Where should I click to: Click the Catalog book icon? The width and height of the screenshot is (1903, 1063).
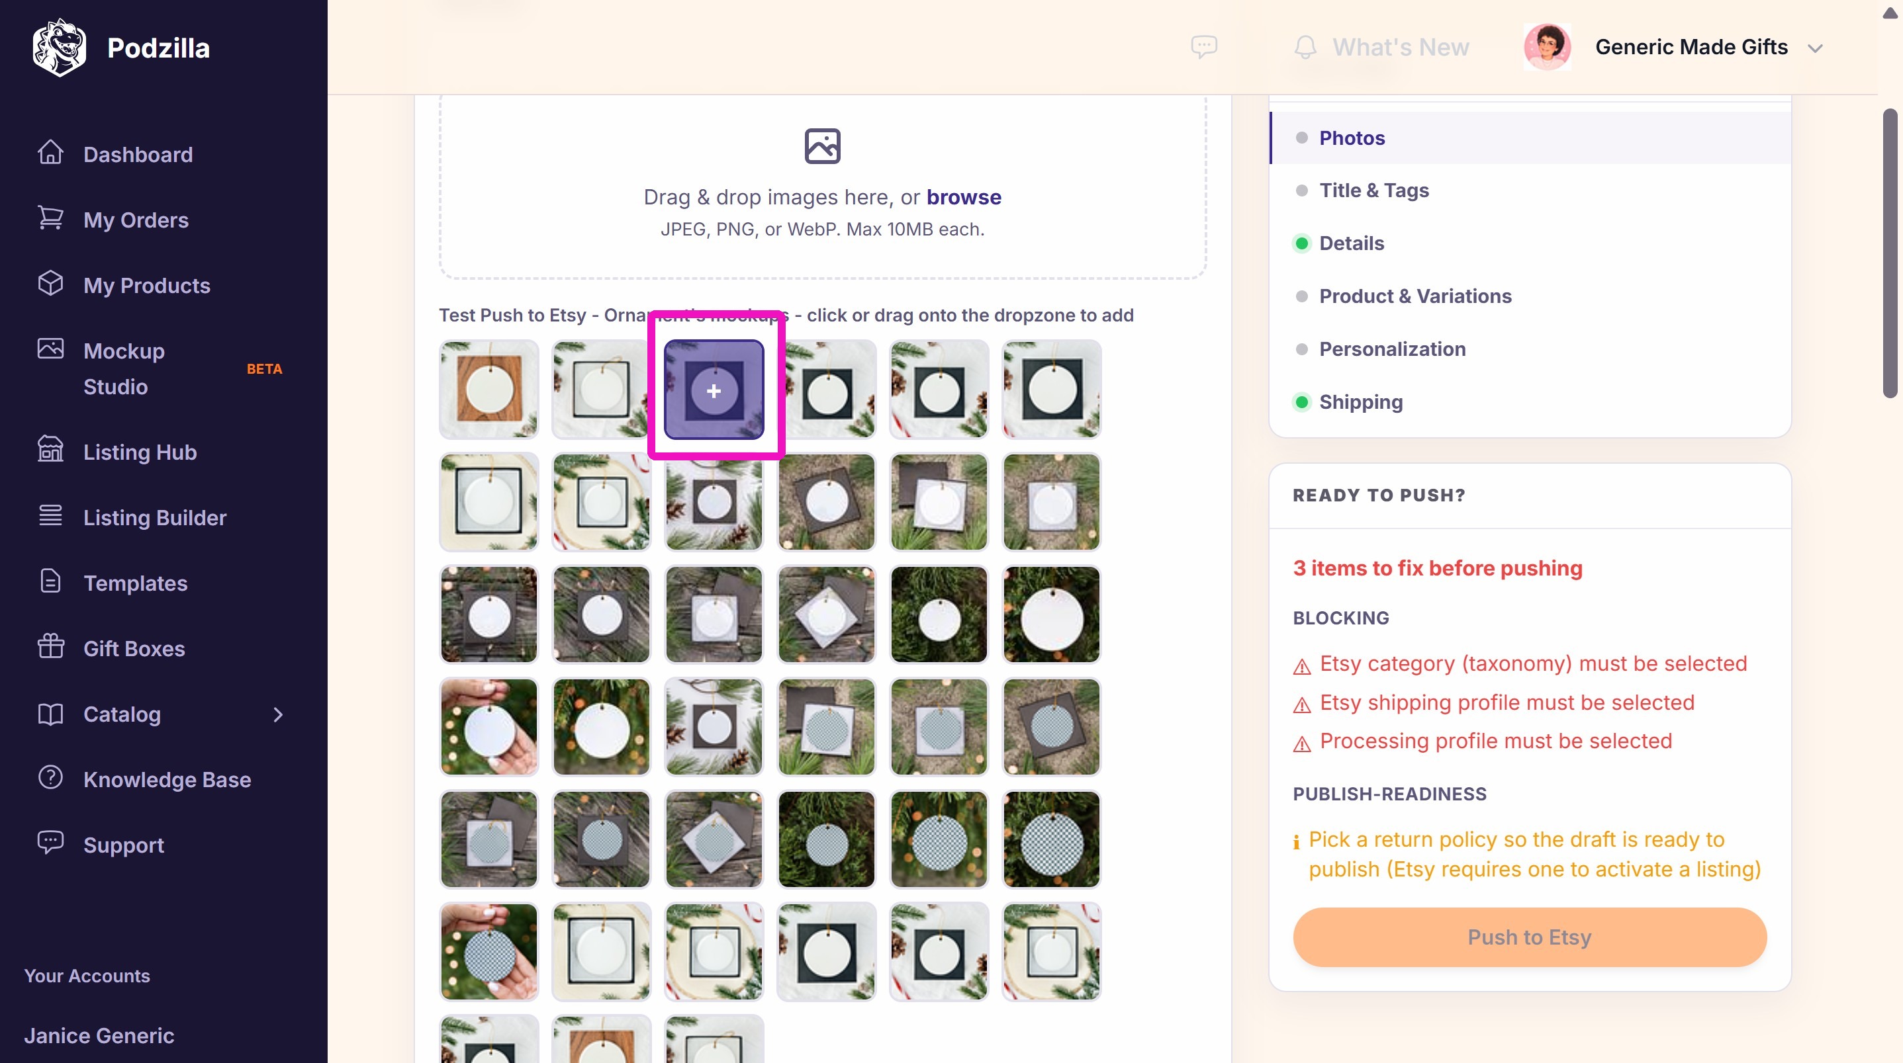(50, 714)
